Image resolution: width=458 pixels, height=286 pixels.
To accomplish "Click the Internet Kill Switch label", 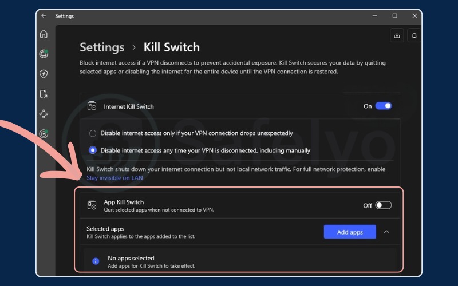I will (x=129, y=106).
